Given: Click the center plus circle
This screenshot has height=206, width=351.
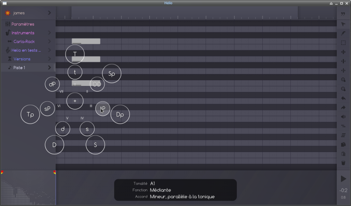Looking at the screenshot, I should (x=75, y=101).
